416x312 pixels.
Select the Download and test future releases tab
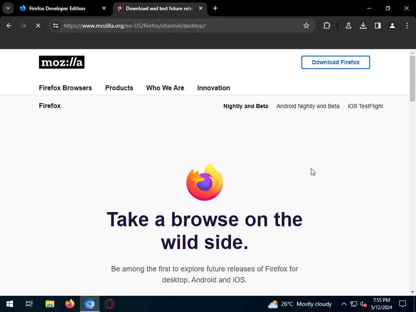click(x=160, y=8)
